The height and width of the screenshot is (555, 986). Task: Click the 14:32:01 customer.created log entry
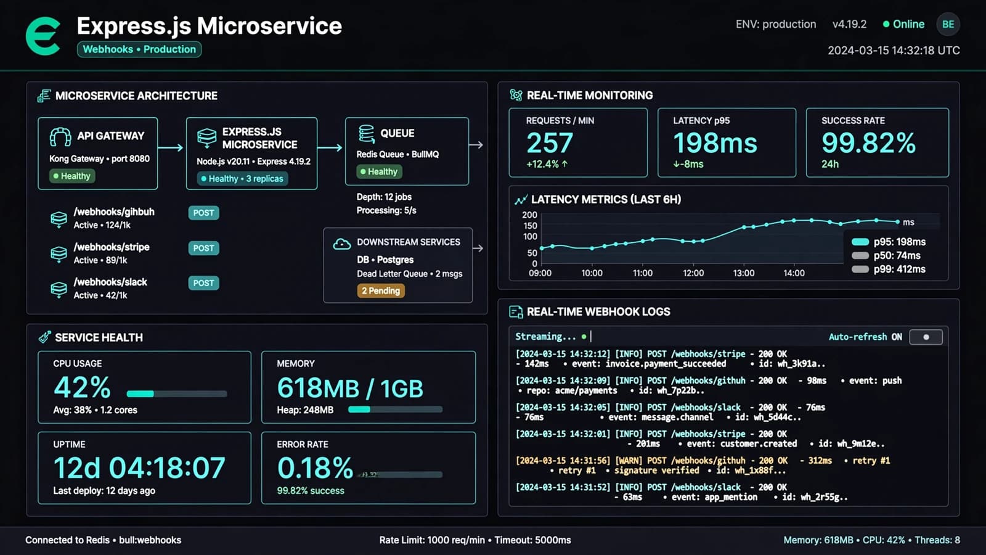[x=700, y=438]
